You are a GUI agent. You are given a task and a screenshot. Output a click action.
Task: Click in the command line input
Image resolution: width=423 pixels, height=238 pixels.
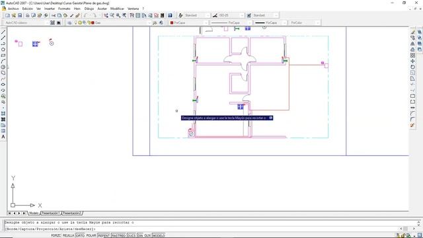pyautogui.click(x=202, y=229)
